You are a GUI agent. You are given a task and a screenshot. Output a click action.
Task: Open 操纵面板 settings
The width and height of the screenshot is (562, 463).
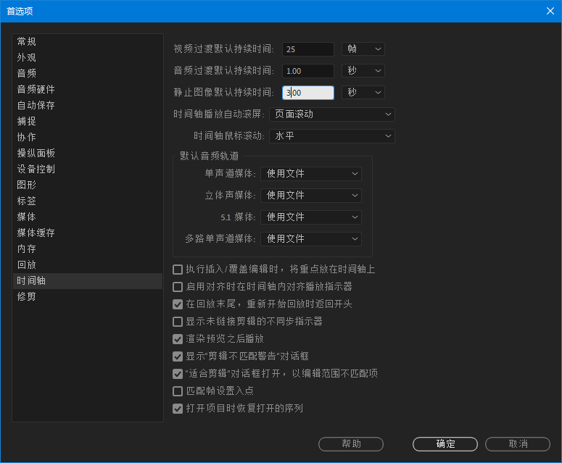point(88,154)
